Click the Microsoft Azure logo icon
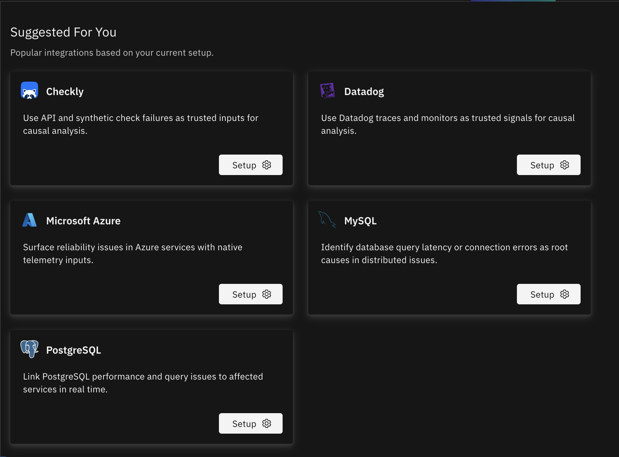 [29, 220]
